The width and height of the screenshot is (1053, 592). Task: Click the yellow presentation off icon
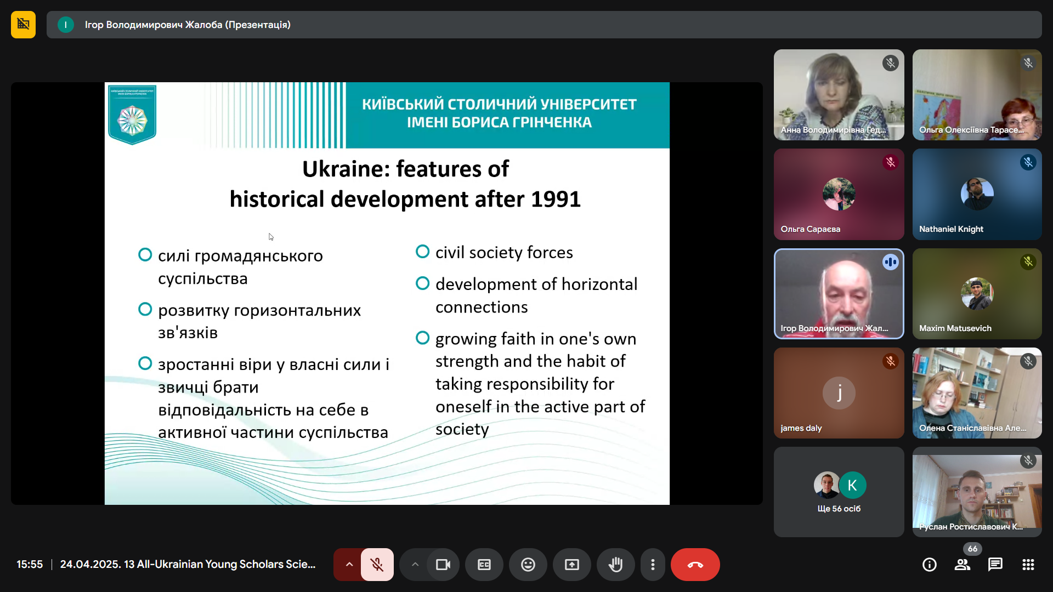(x=23, y=25)
